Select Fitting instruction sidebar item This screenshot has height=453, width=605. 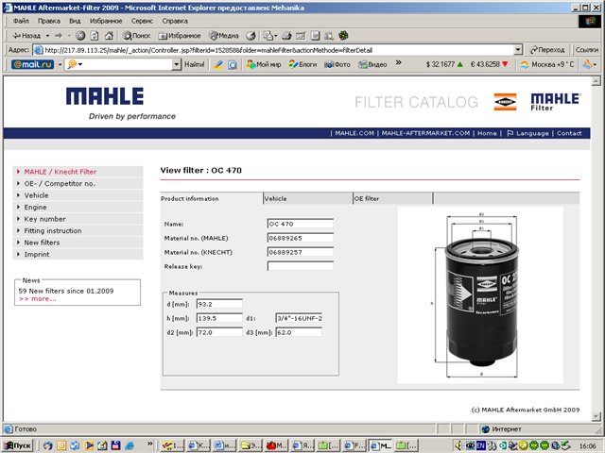point(78,230)
